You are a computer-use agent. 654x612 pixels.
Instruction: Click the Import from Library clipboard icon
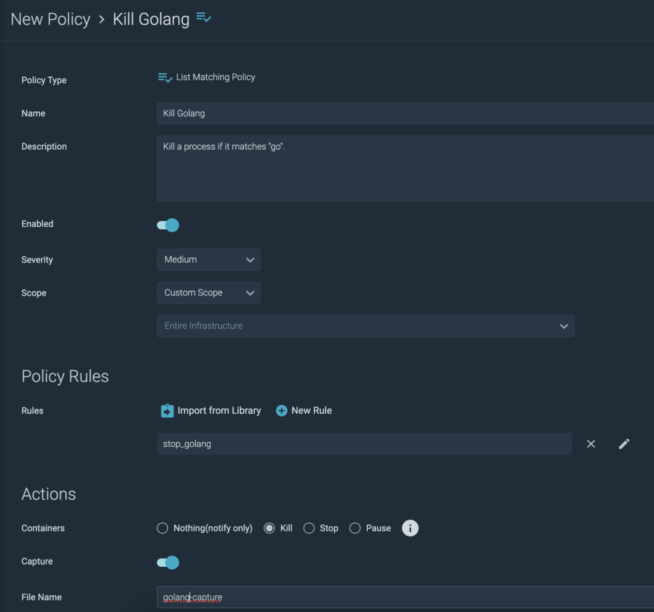[167, 411]
